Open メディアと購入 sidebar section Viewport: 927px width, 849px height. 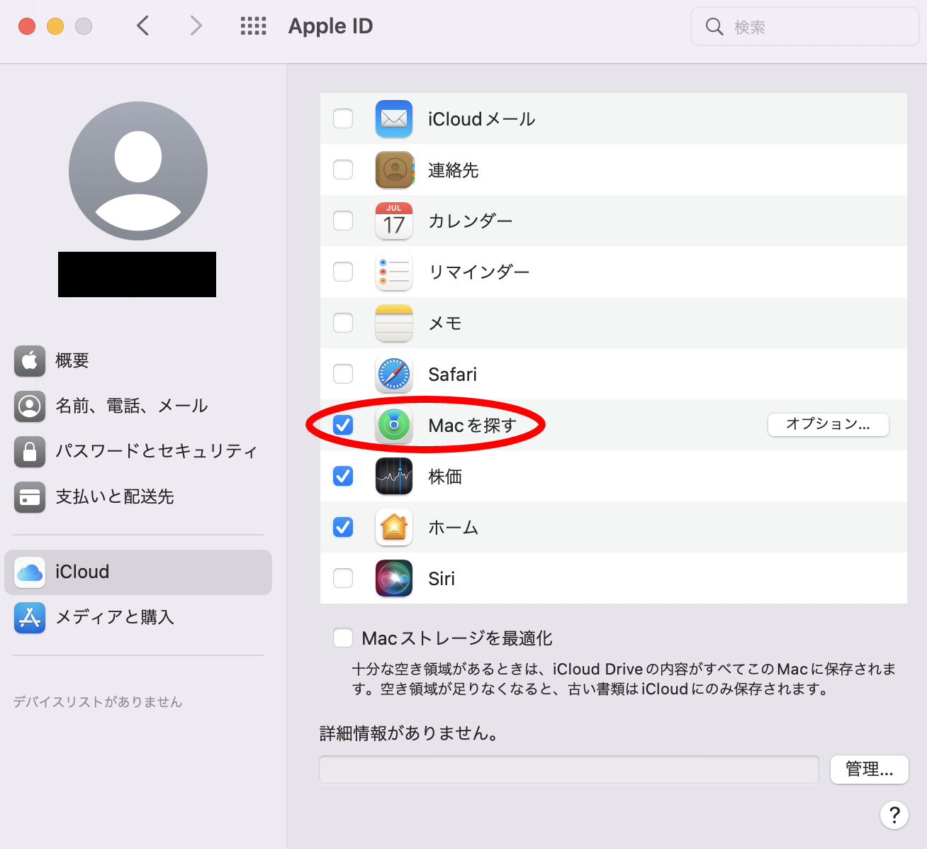(x=138, y=618)
